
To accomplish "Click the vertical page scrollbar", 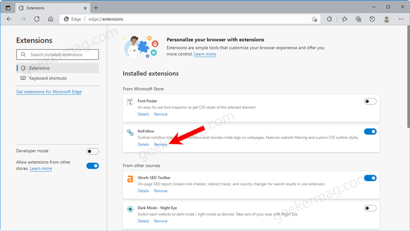I will click(408, 76).
